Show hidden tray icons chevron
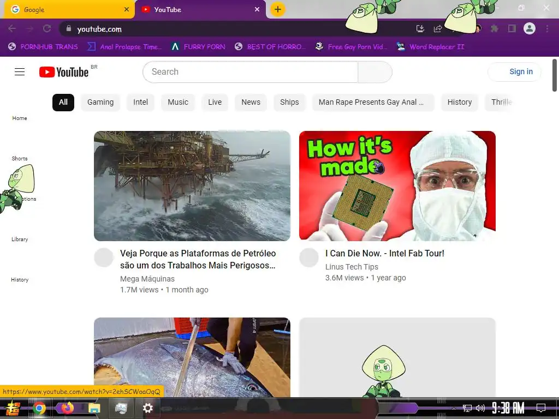559x419 pixels. click(x=454, y=408)
